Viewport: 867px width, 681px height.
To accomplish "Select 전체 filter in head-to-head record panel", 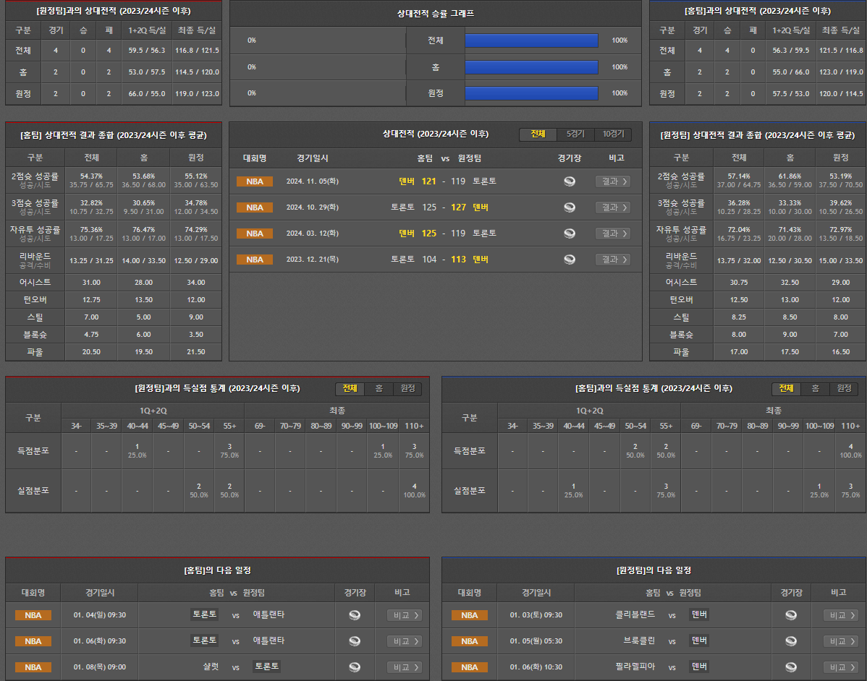I will 538,134.
